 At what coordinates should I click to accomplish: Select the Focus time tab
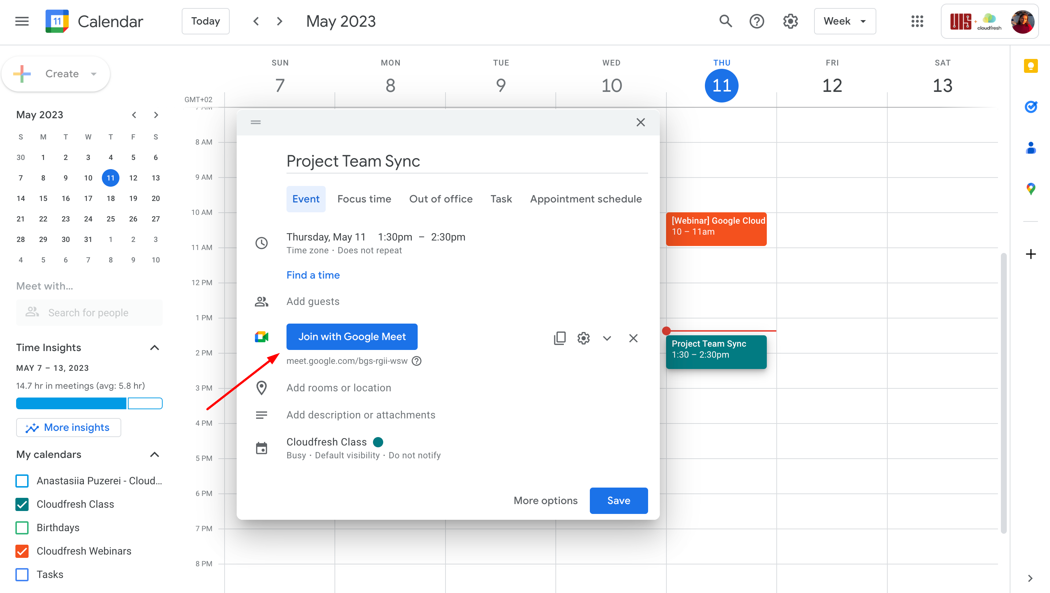tap(364, 199)
